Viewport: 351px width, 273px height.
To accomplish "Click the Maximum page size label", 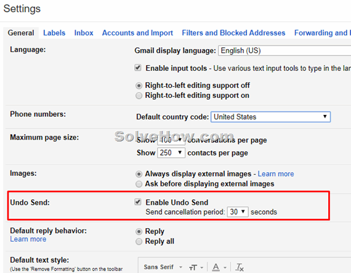I will pos(44,137).
